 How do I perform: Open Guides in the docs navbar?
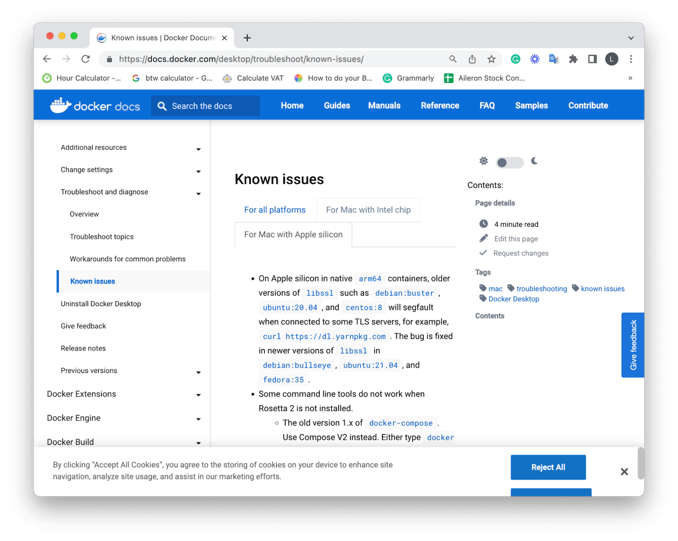tap(337, 105)
